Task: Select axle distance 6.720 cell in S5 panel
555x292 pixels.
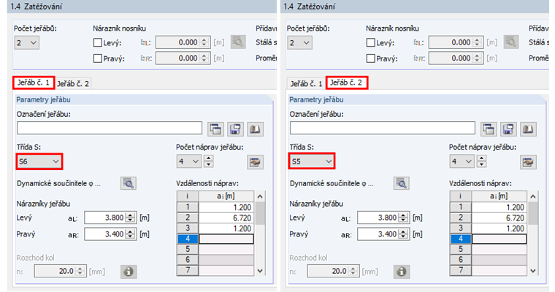Action: (499, 218)
